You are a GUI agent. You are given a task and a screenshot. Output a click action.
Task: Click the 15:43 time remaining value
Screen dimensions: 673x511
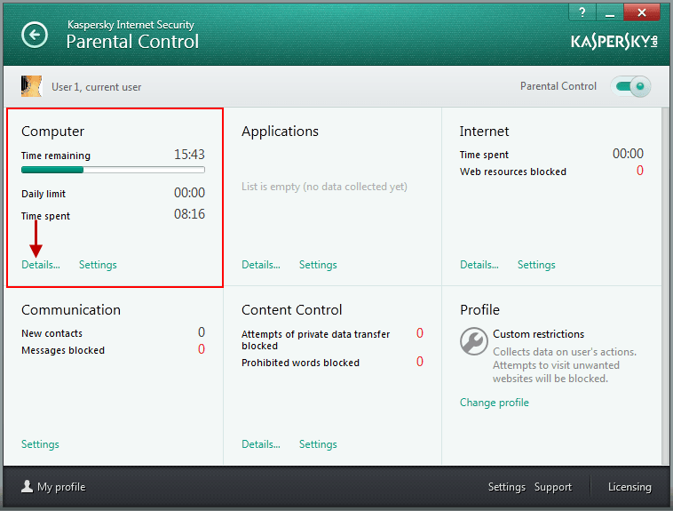[189, 155]
